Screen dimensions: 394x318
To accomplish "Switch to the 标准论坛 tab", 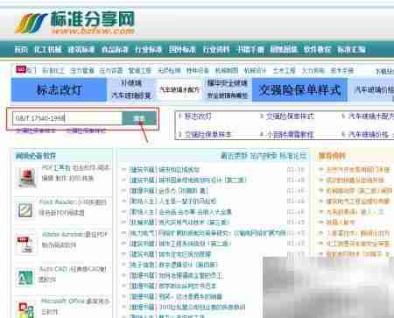I will tap(293, 156).
